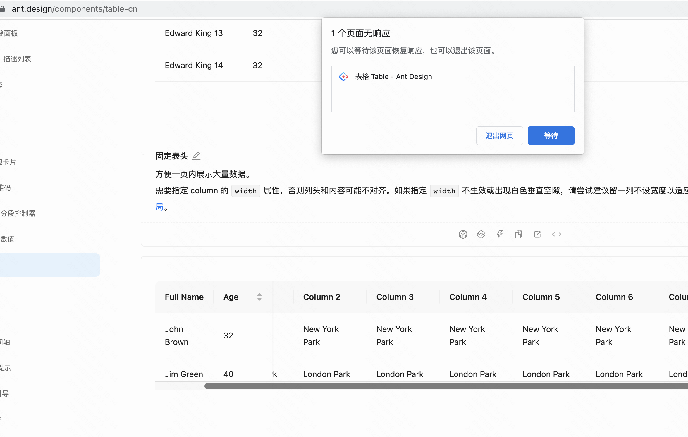Edit the 固定表头 demo with pencil icon
Image resolution: width=688 pixels, height=437 pixels.
click(x=196, y=156)
